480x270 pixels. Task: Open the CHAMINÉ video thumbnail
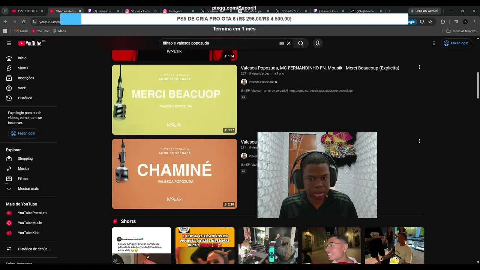(174, 174)
